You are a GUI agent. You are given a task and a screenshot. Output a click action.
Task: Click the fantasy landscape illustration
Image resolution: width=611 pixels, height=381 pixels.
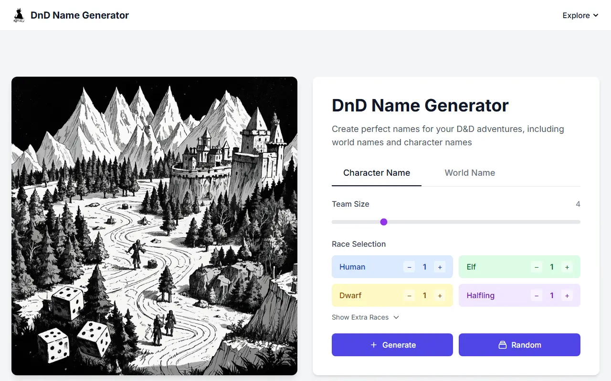point(154,226)
